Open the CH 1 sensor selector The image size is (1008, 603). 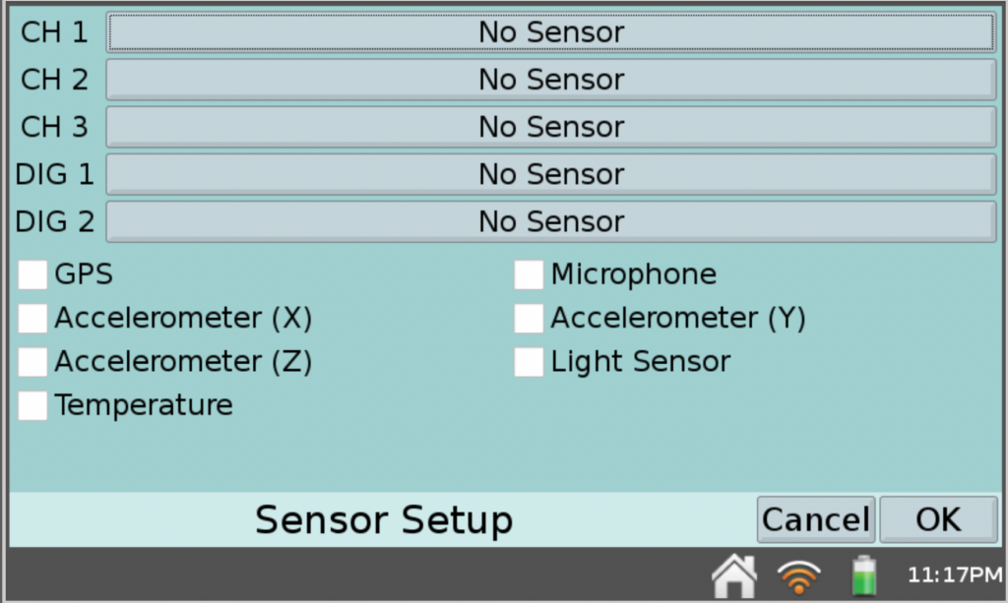coord(551,32)
